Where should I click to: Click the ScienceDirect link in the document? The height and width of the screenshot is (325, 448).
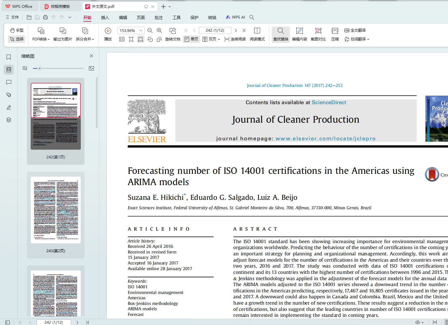tap(329, 103)
